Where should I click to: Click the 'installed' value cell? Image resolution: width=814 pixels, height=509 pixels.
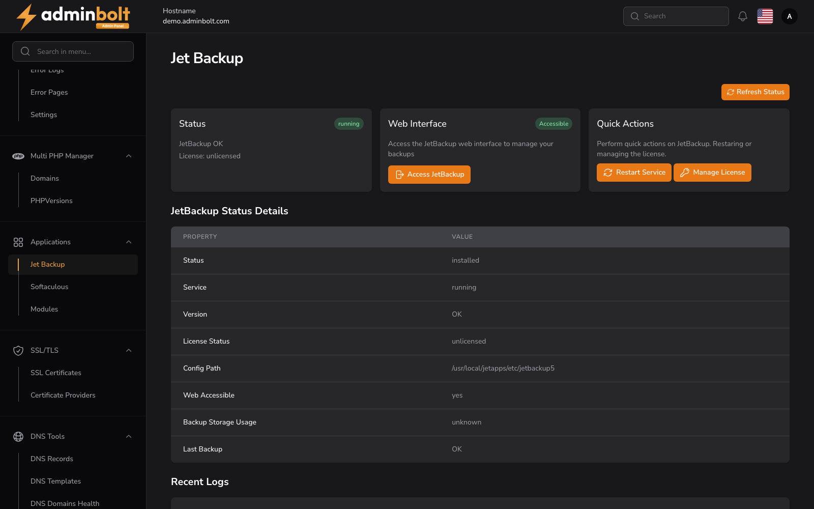tap(466, 261)
